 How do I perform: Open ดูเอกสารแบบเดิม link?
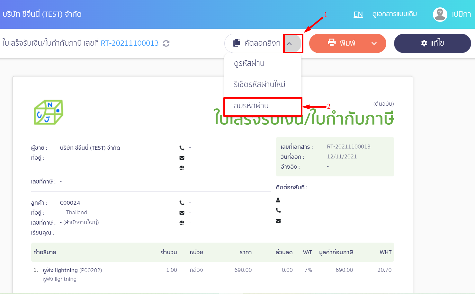coord(395,14)
